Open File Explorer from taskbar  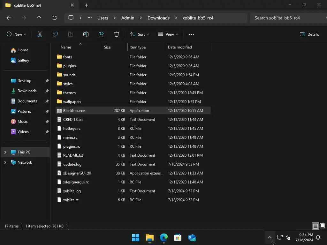(149, 237)
